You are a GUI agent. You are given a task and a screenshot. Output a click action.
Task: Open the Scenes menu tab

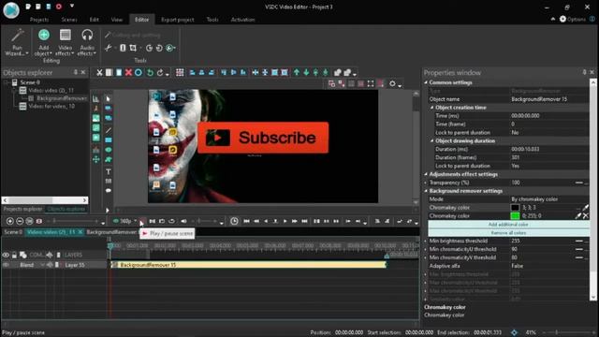point(69,20)
